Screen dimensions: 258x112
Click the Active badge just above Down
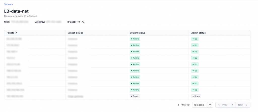click(x=135, y=90)
